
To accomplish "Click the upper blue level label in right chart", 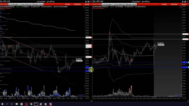I will click(185, 62).
